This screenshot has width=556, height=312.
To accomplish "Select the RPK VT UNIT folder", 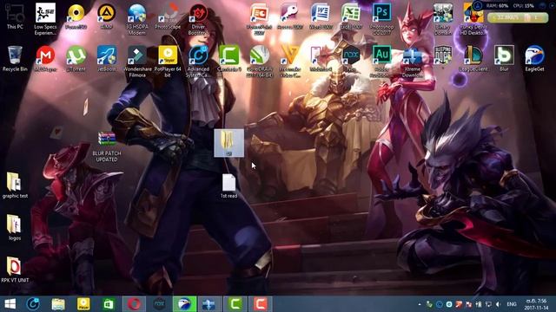I will coord(15,270).
